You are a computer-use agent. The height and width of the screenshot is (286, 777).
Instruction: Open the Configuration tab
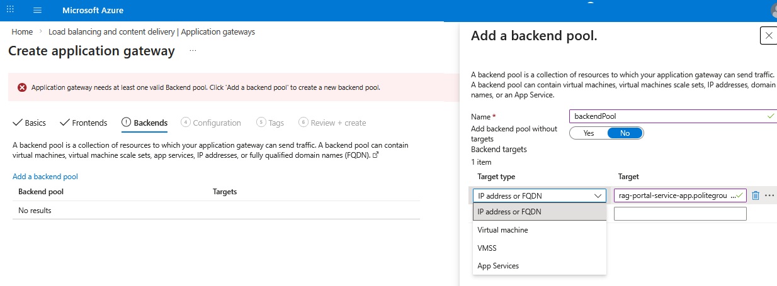click(211, 123)
